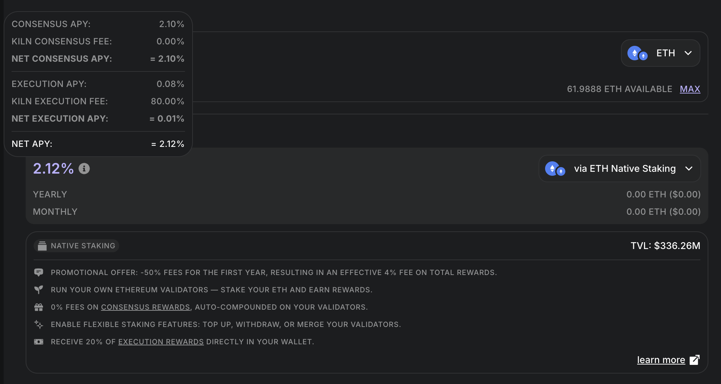The height and width of the screenshot is (384, 721).
Task: Click the cash icon beside Receive 20%
Action: point(39,342)
